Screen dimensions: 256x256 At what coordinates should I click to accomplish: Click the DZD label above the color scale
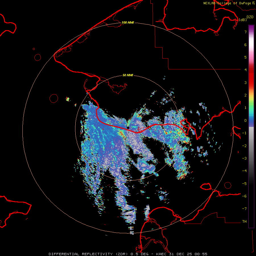tap(250, 17)
